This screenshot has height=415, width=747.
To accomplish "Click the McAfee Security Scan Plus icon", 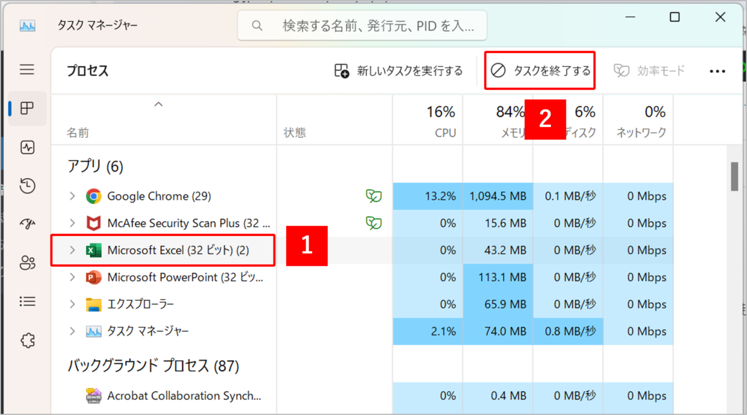I will click(x=93, y=223).
